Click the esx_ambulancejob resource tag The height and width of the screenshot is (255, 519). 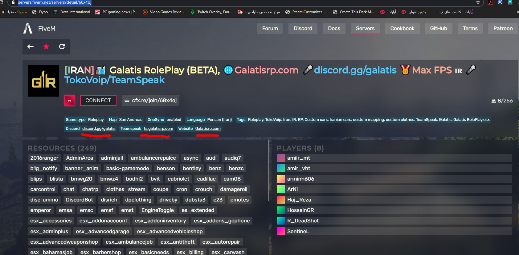[129, 242]
